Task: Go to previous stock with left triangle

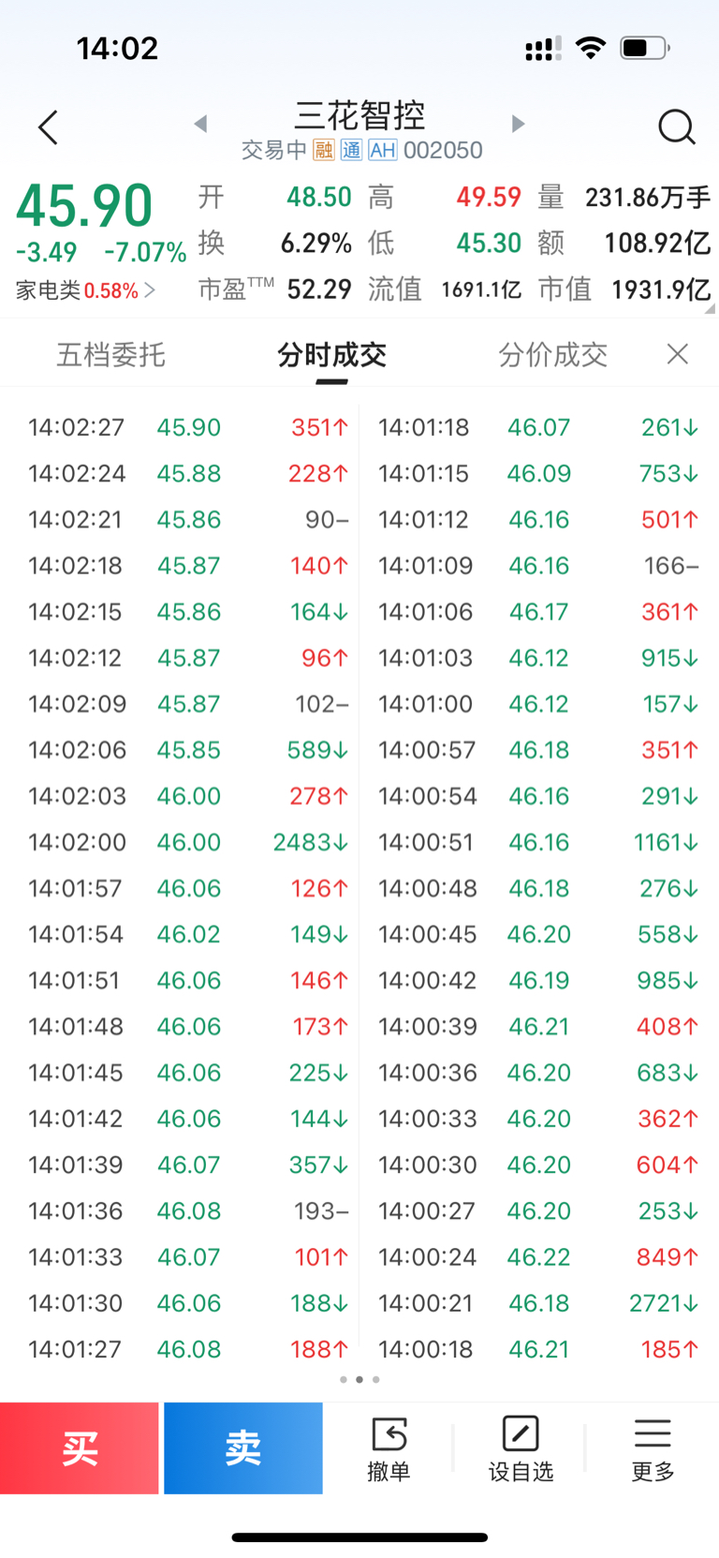Action: pos(200,124)
